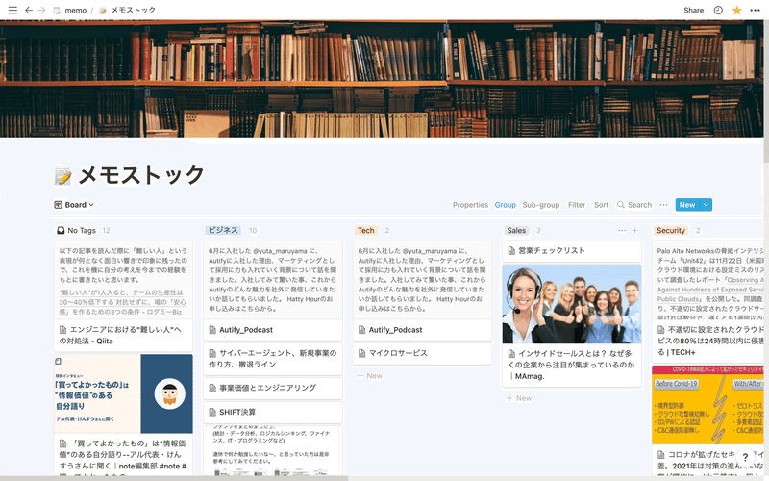The width and height of the screenshot is (769, 481).
Task: Open the sidebar hamburger menu
Action: [12, 10]
